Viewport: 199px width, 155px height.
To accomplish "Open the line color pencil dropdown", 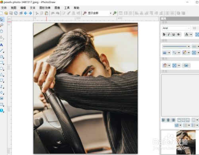I will click(x=186, y=53).
